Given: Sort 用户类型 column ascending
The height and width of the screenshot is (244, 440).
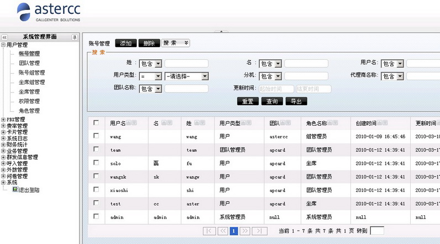Looking at the screenshot, I should (243, 123).
